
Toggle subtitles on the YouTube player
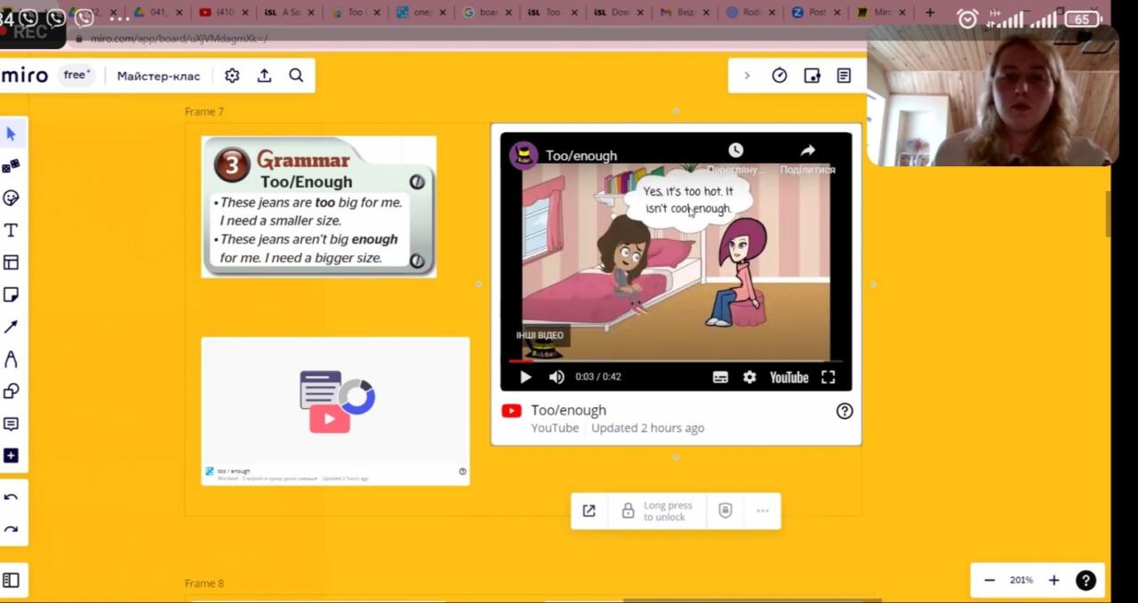pyautogui.click(x=720, y=377)
